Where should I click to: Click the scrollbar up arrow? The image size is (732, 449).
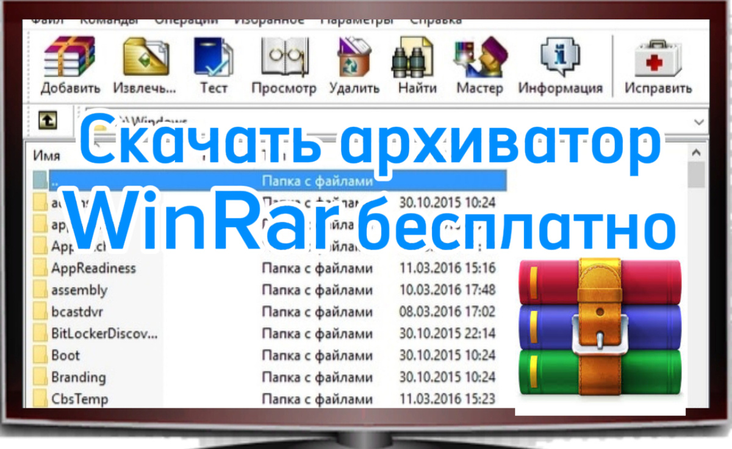point(696,153)
